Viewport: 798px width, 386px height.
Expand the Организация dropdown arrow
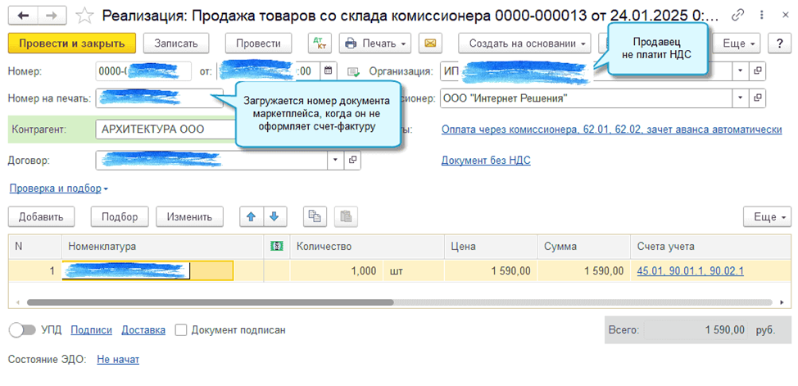coord(741,70)
